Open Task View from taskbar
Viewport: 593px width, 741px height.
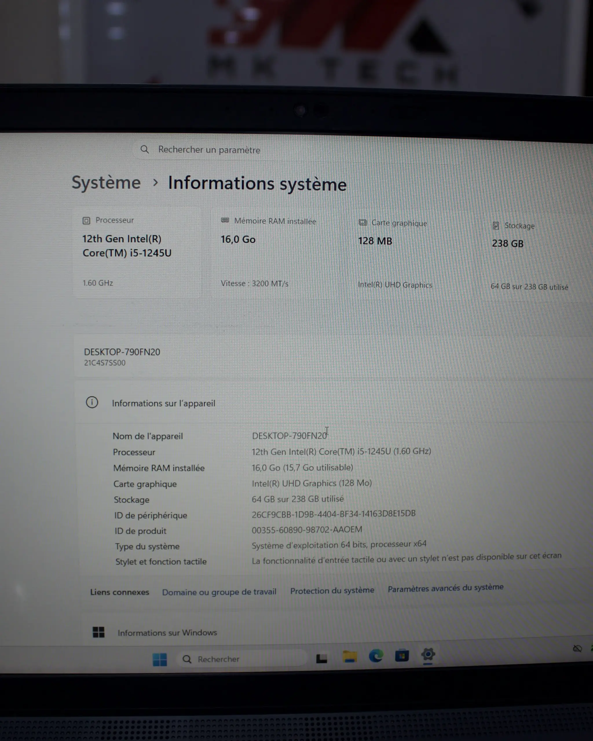[x=322, y=658]
